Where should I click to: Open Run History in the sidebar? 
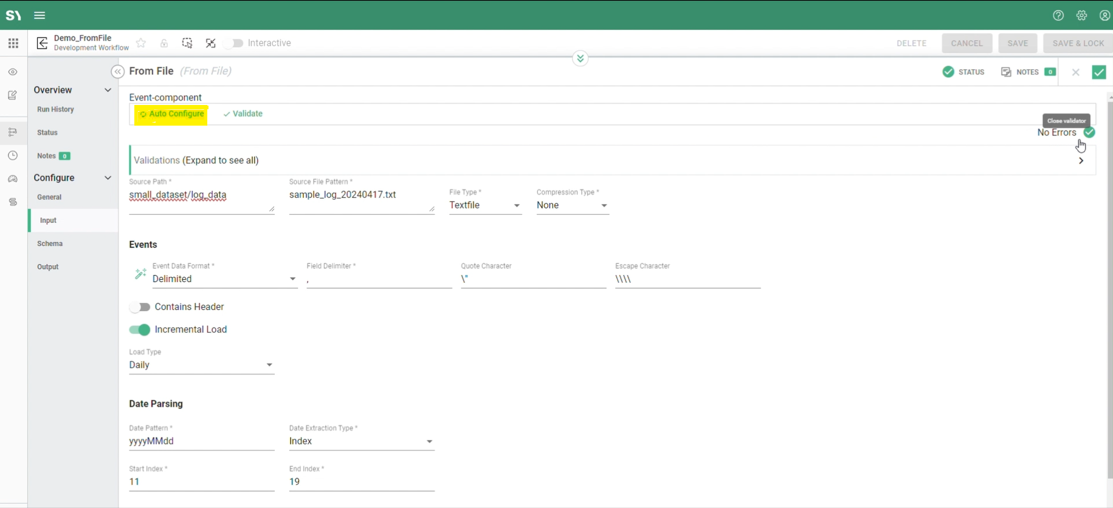pos(55,109)
